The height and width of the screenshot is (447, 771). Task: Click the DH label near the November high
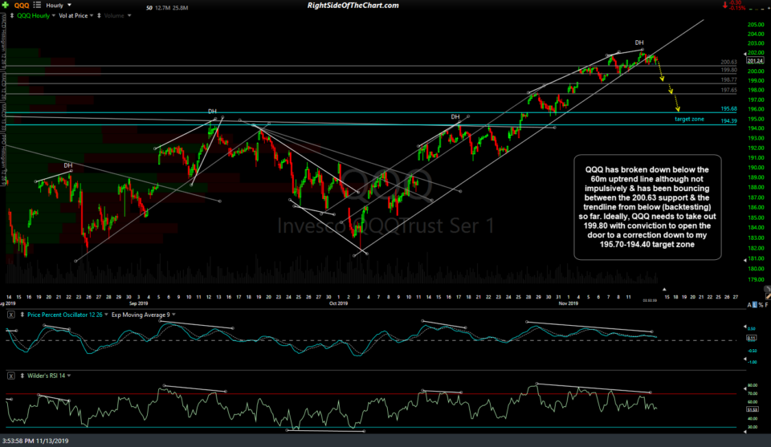click(x=638, y=43)
